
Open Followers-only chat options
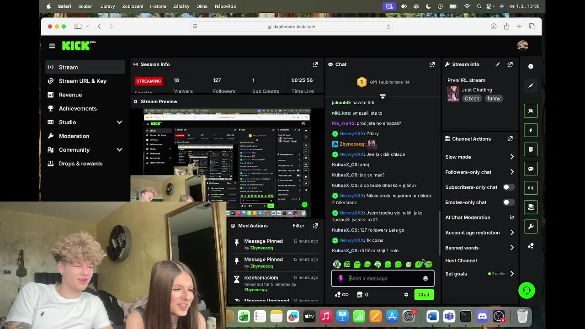click(x=480, y=172)
